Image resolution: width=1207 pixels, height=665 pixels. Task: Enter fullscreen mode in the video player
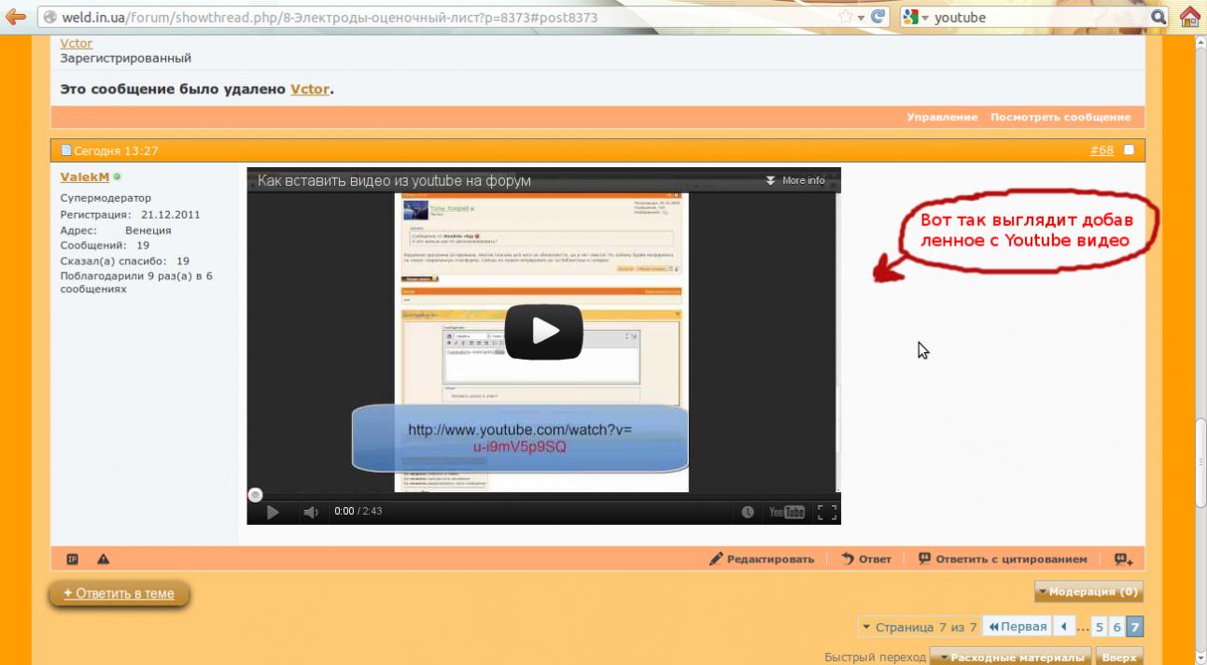coord(826,512)
